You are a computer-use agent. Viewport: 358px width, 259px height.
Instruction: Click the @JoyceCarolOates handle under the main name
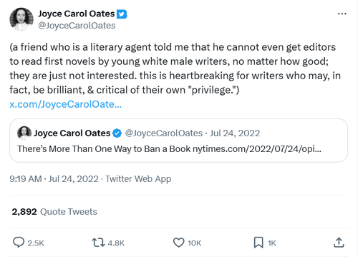click(x=77, y=26)
